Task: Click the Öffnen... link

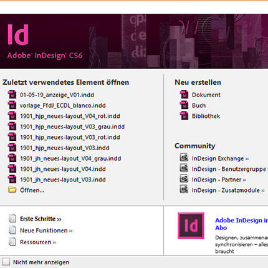Action: tap(32, 190)
